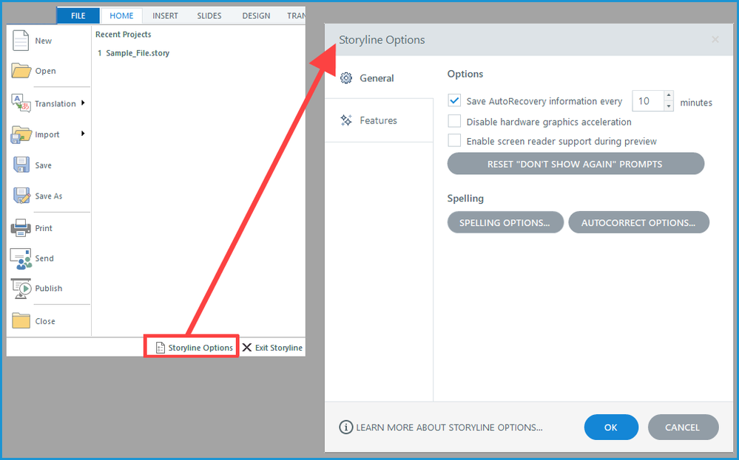Click the Storyline Options document icon

(161, 348)
